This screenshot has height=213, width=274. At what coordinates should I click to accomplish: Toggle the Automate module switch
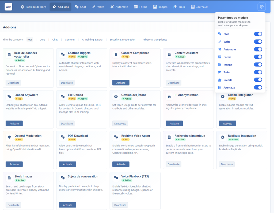(x=258, y=49)
